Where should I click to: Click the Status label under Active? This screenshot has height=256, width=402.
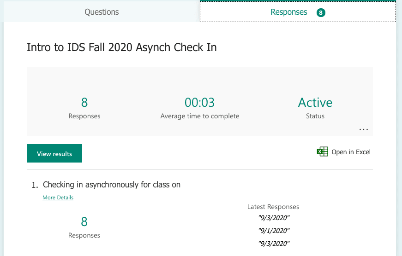(x=315, y=116)
